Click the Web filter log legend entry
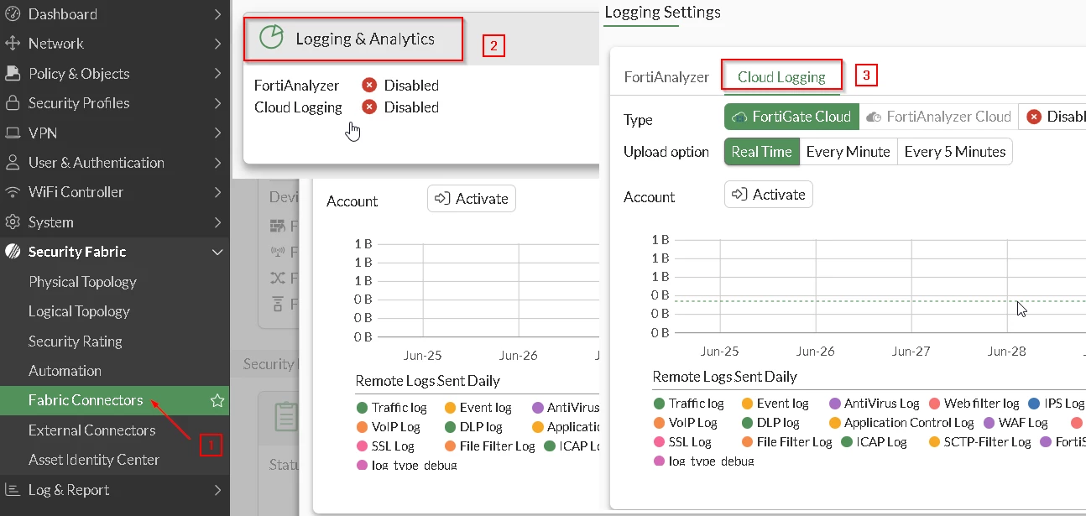Viewport: 1086px width, 516px height. [x=974, y=404]
